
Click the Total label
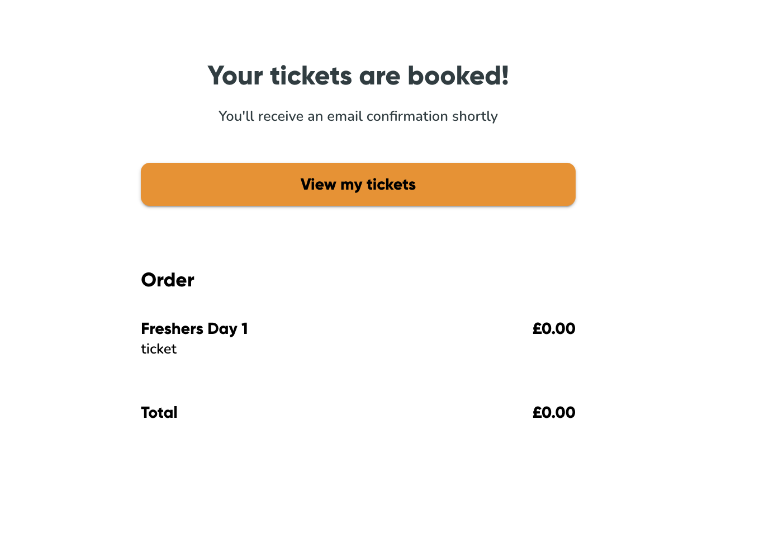[x=159, y=412]
